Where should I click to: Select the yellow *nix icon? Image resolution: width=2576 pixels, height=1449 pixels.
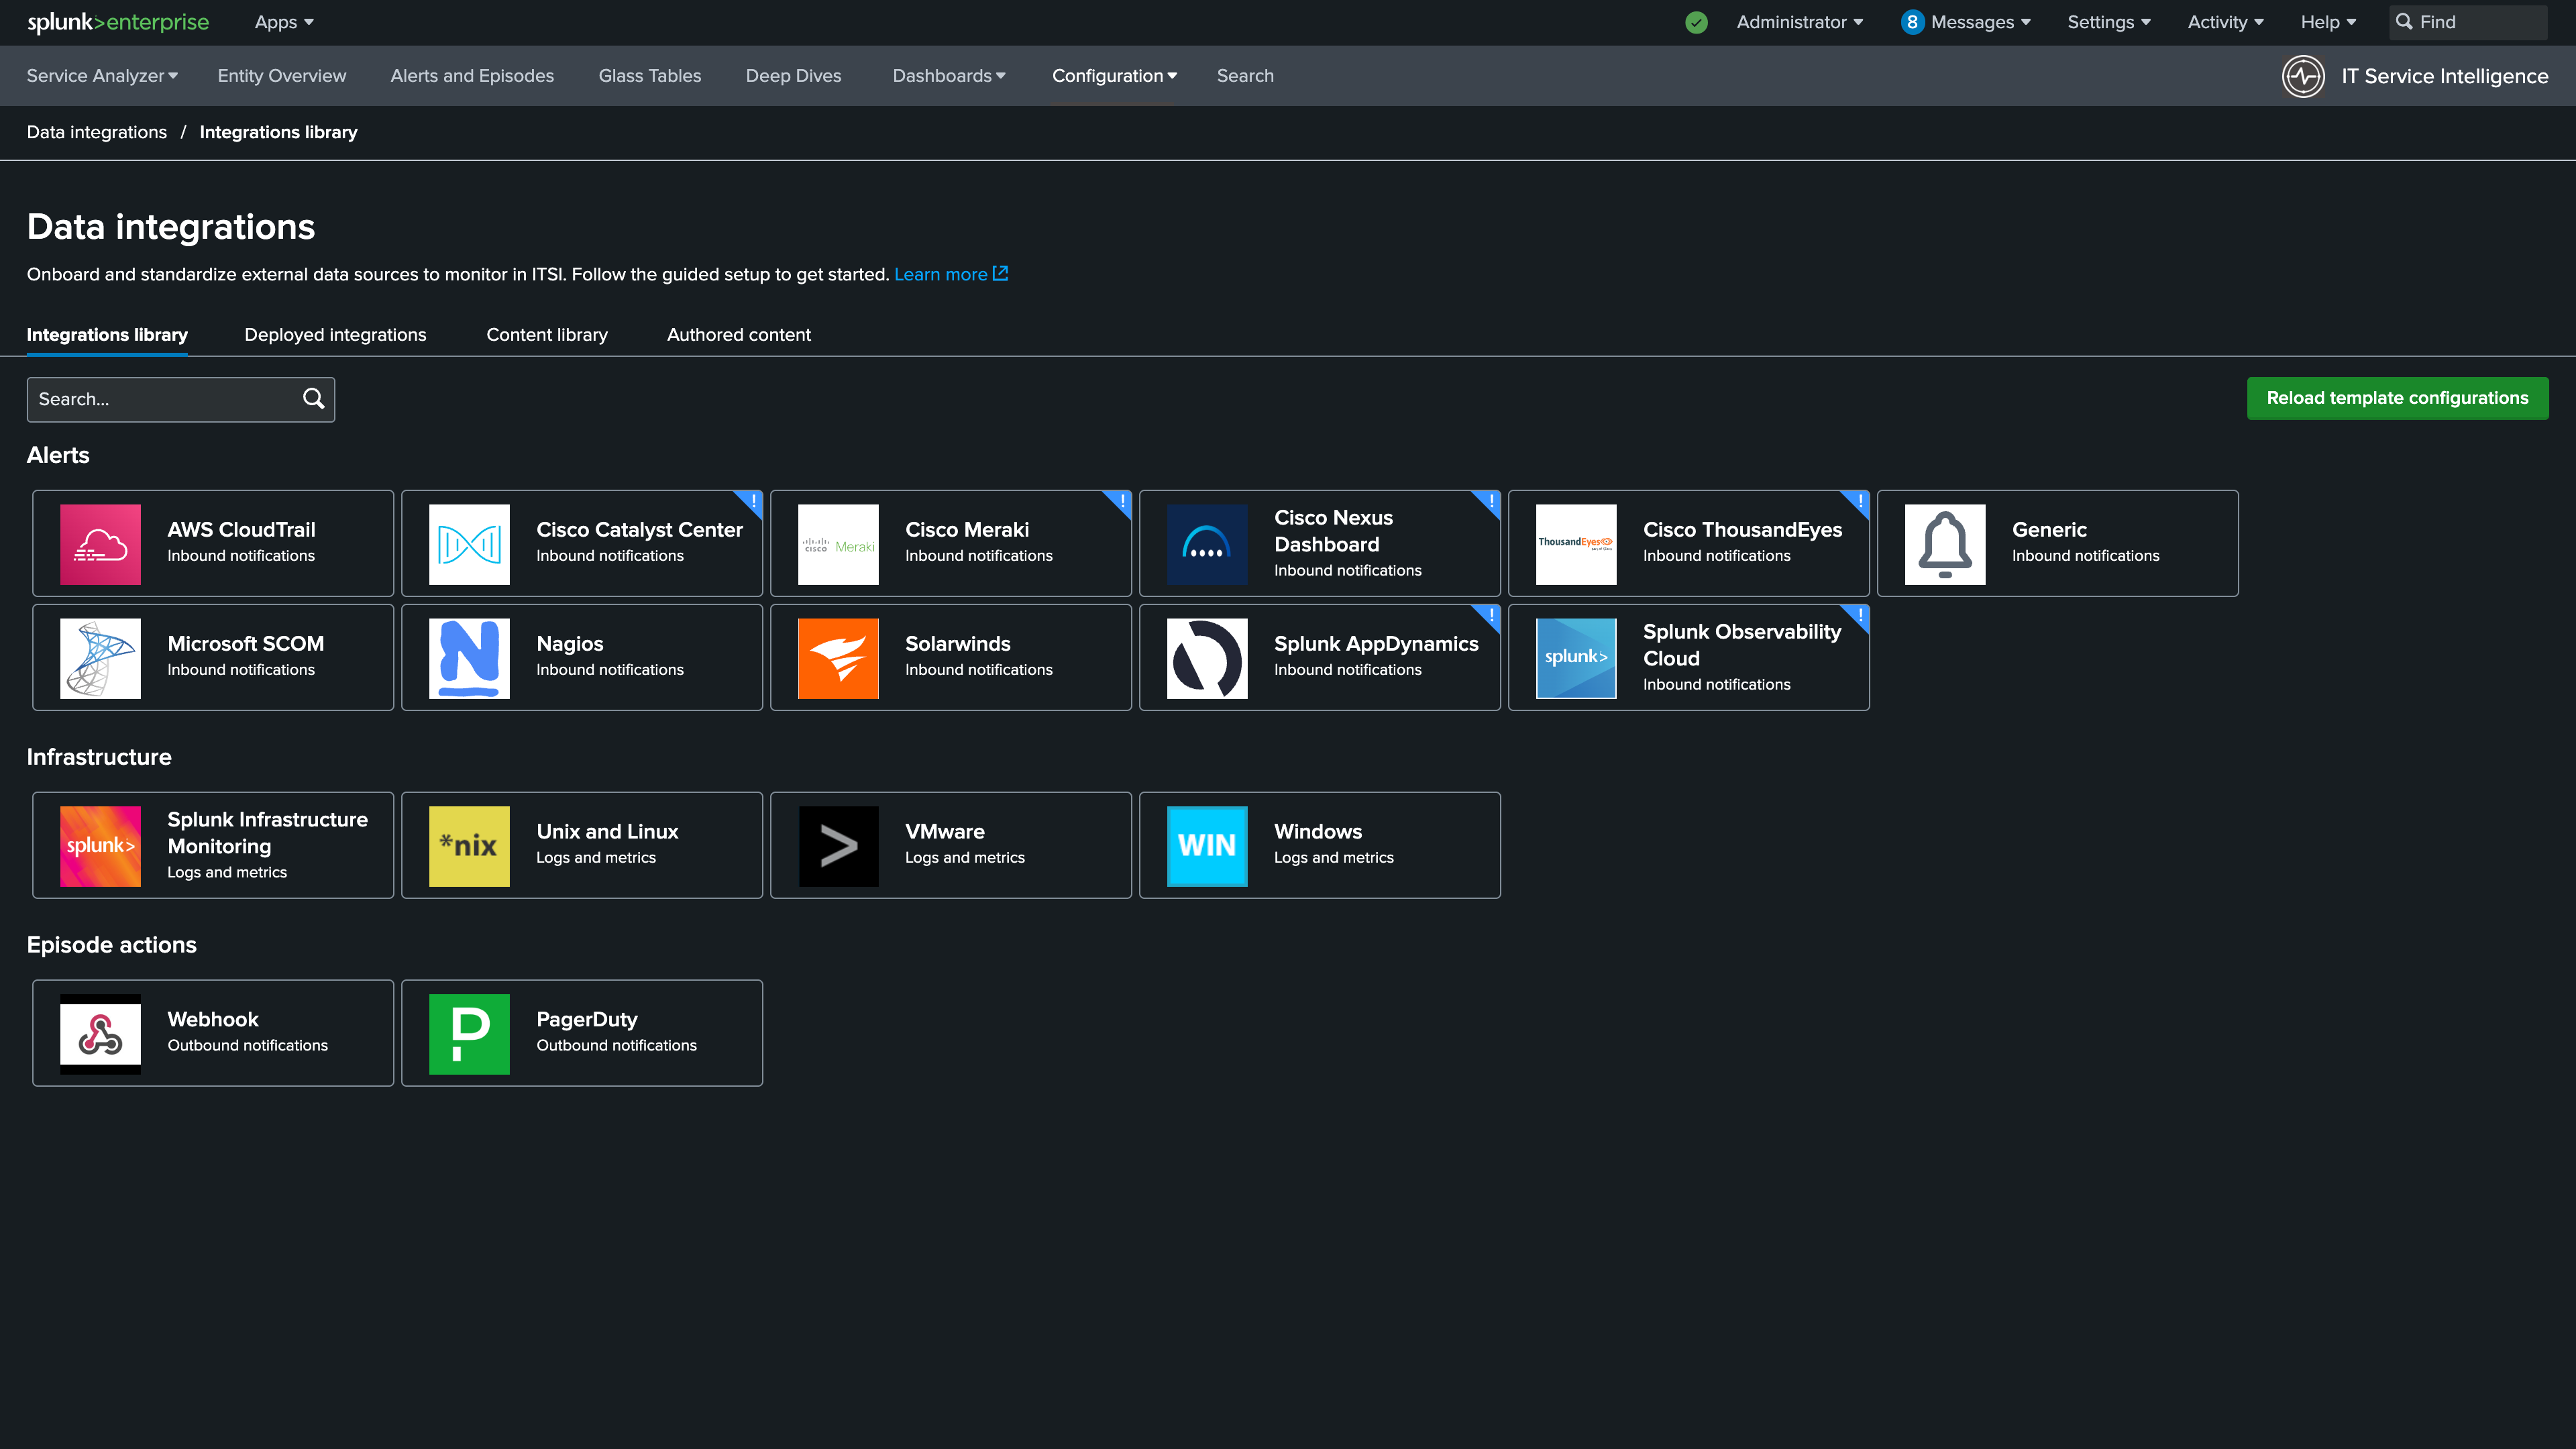click(469, 846)
